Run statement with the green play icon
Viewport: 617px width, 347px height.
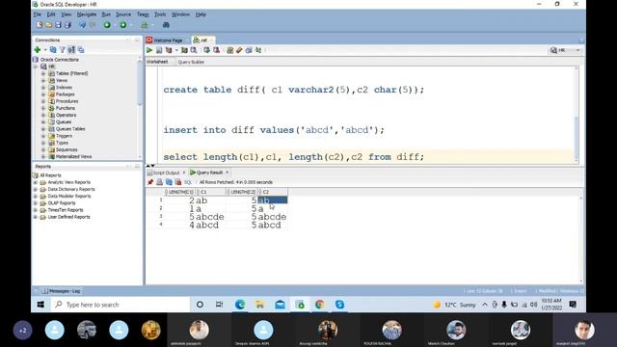click(149, 50)
